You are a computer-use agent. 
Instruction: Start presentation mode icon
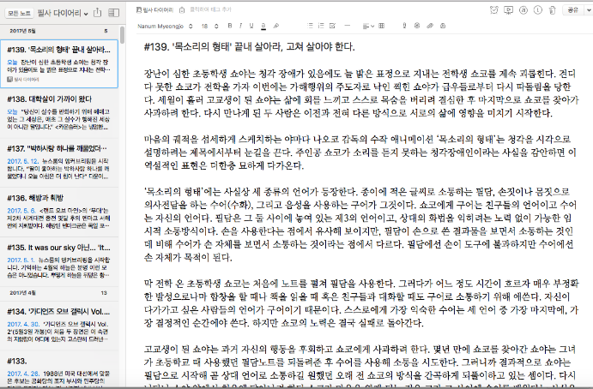509,10
